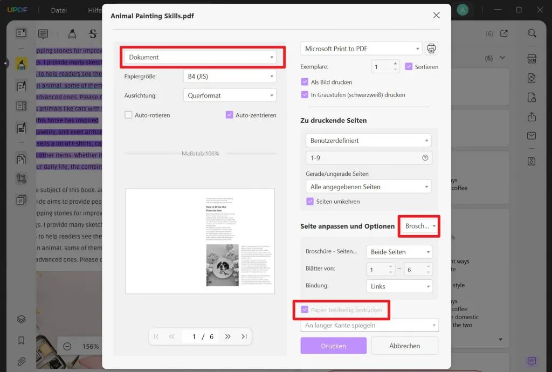
Task: Open the Papiergröße dropdown showing B4 (JIS)
Action: pyautogui.click(x=229, y=76)
